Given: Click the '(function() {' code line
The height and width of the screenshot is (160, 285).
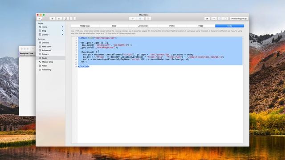Looking at the screenshot, I should 89,52.
